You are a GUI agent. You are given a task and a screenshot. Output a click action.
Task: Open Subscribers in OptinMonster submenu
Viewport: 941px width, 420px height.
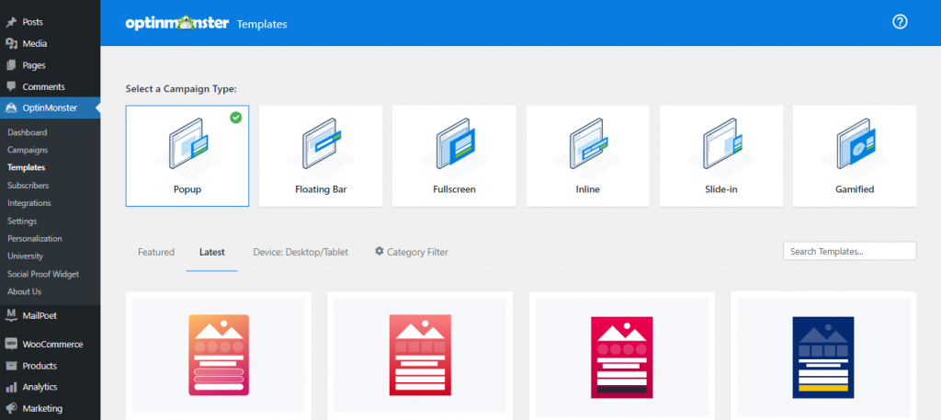[x=28, y=186]
